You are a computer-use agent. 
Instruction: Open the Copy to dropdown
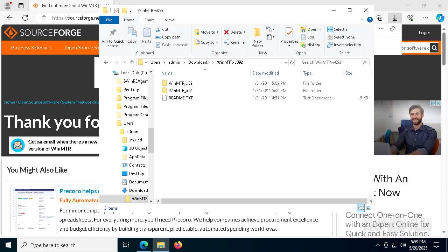206,42
